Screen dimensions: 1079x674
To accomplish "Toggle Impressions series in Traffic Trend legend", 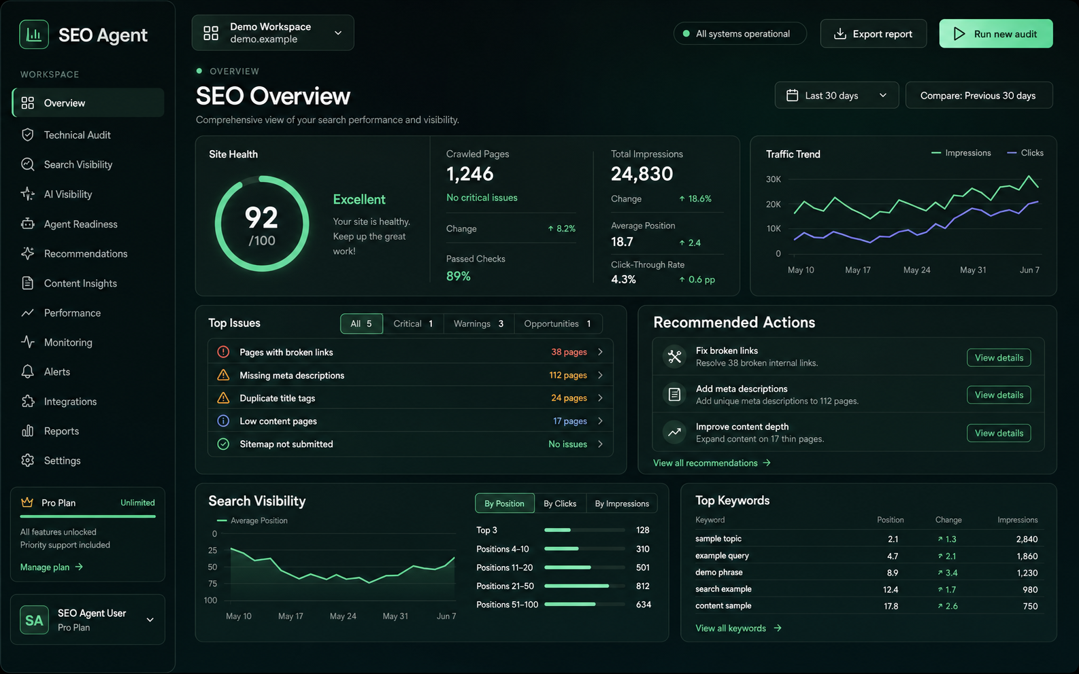I will (961, 153).
